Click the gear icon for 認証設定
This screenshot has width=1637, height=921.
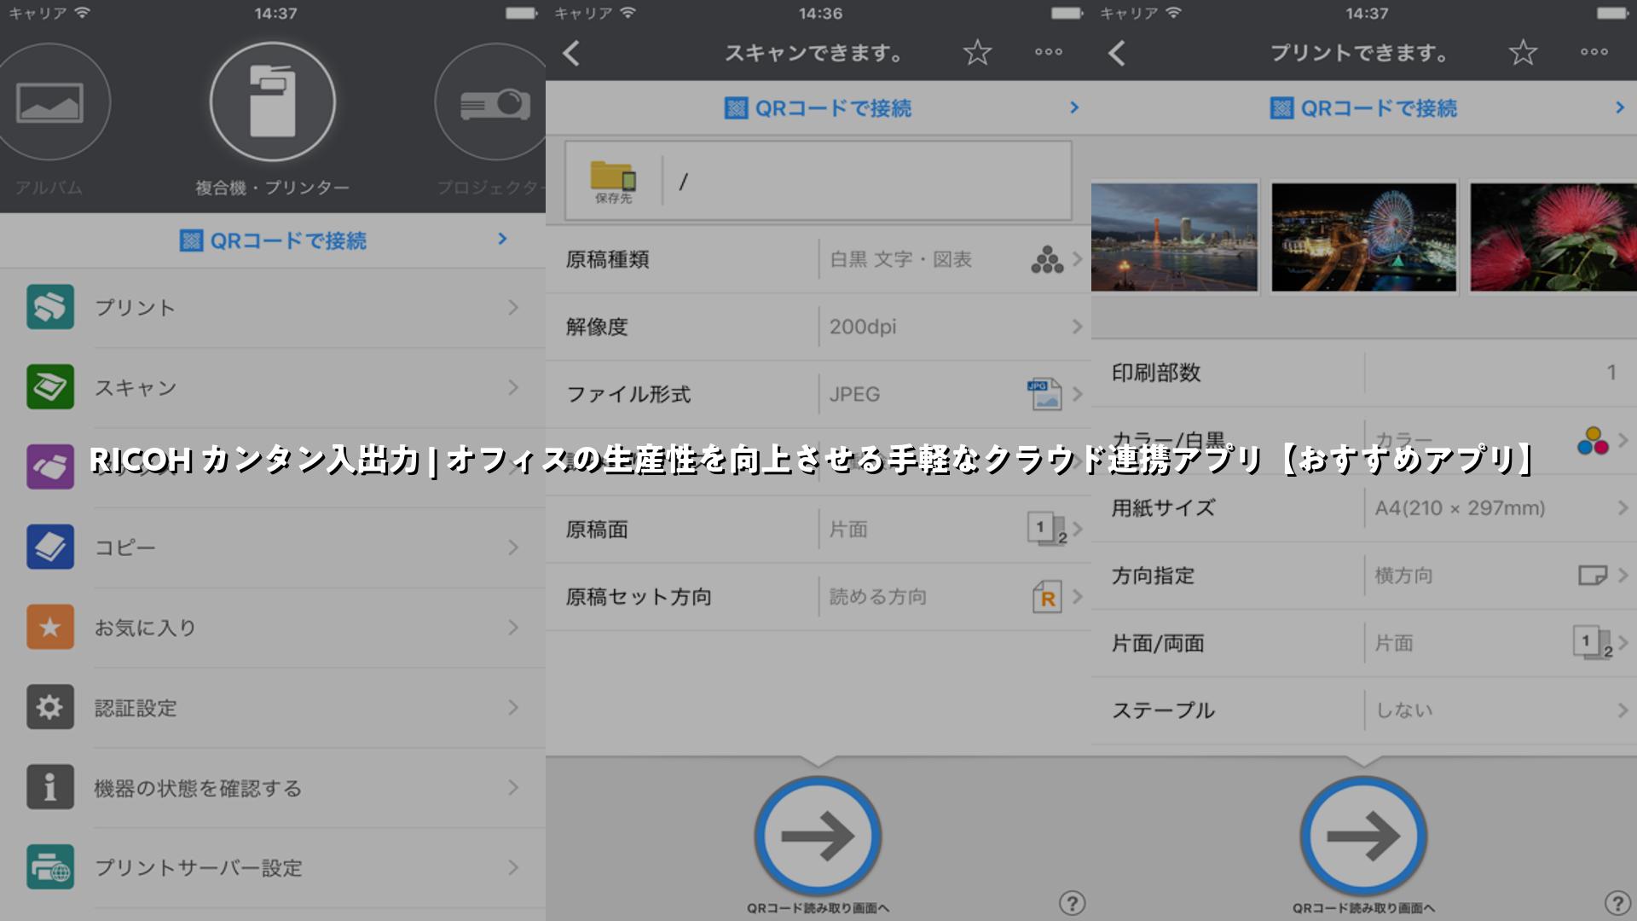tap(49, 707)
